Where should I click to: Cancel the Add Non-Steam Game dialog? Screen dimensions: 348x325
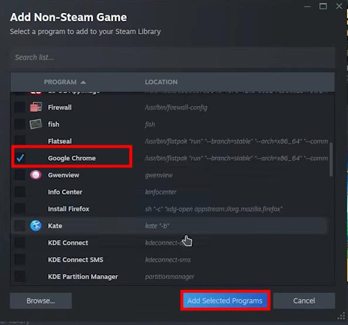click(x=304, y=300)
